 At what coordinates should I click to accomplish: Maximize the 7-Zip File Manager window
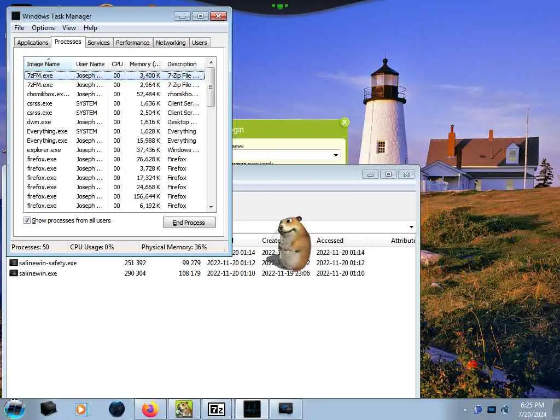pyautogui.click(x=388, y=174)
